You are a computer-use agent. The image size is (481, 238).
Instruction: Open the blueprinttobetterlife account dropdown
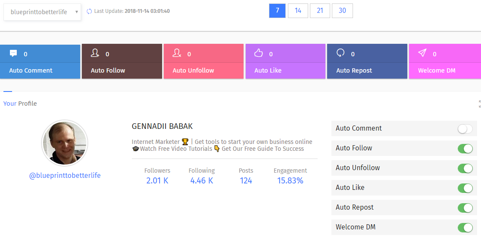(42, 12)
